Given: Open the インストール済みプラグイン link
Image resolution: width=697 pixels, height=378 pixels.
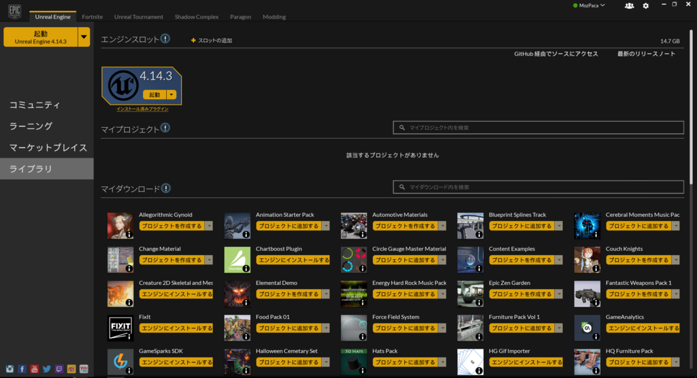Looking at the screenshot, I should point(142,109).
